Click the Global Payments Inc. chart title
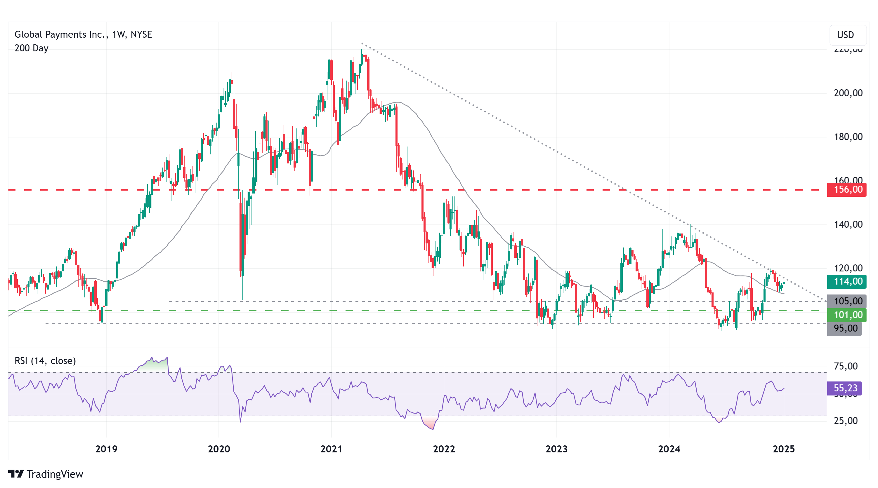The height and width of the screenshot is (488, 878). click(x=83, y=34)
